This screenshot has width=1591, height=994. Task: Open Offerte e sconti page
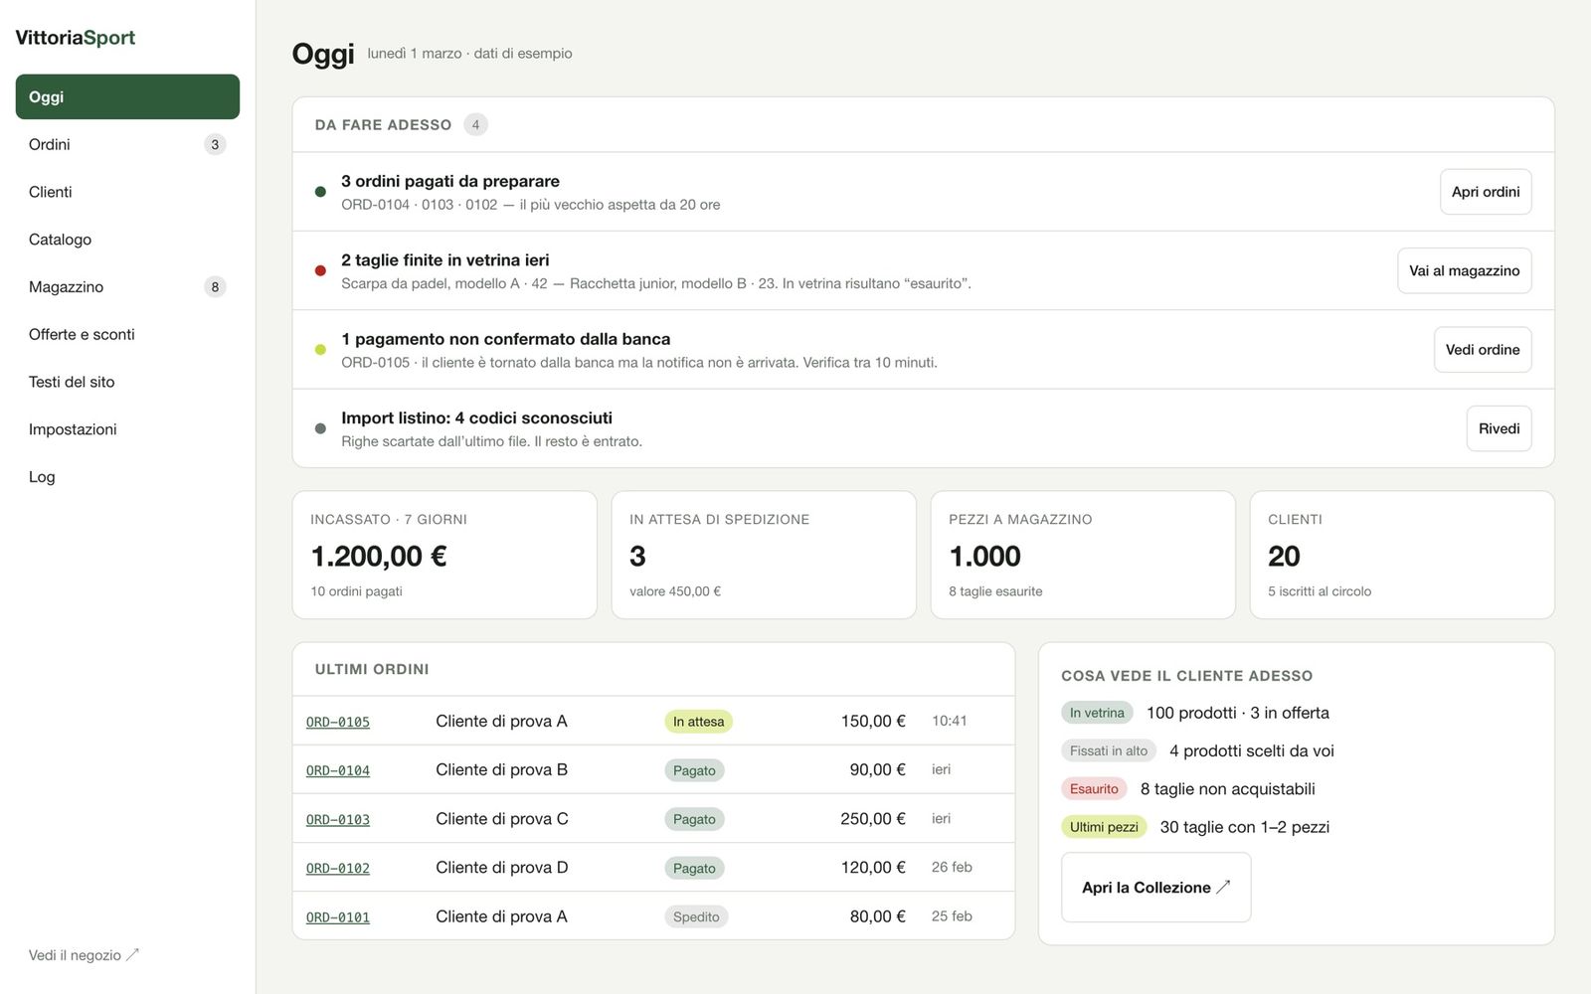(127, 334)
